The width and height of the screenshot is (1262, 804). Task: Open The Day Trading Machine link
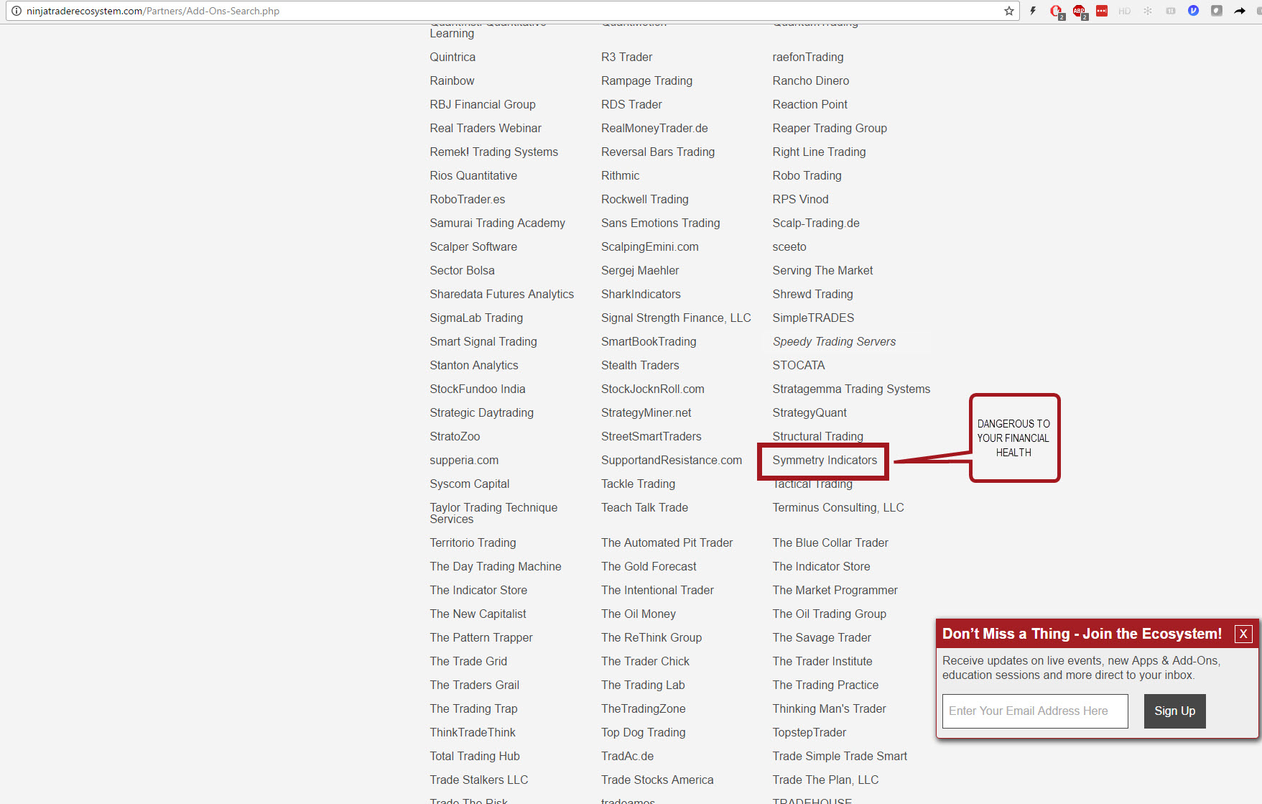(x=496, y=566)
